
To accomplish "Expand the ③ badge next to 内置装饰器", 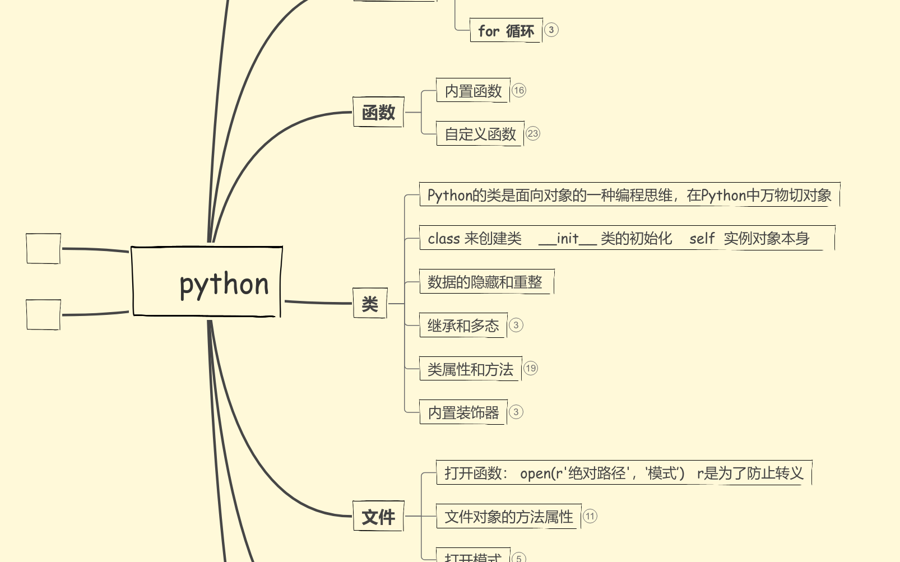I will click(516, 412).
